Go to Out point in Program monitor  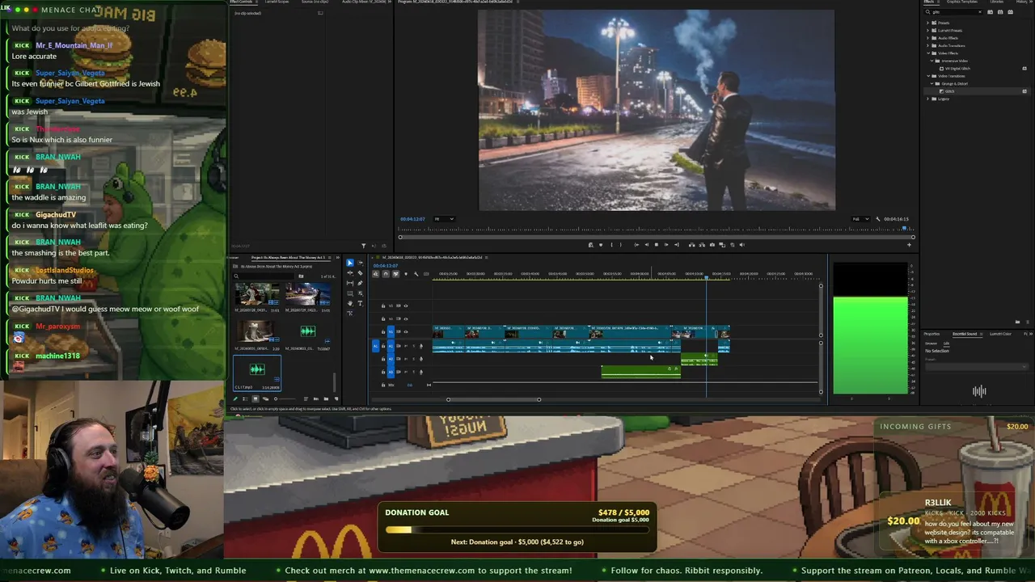click(x=676, y=245)
